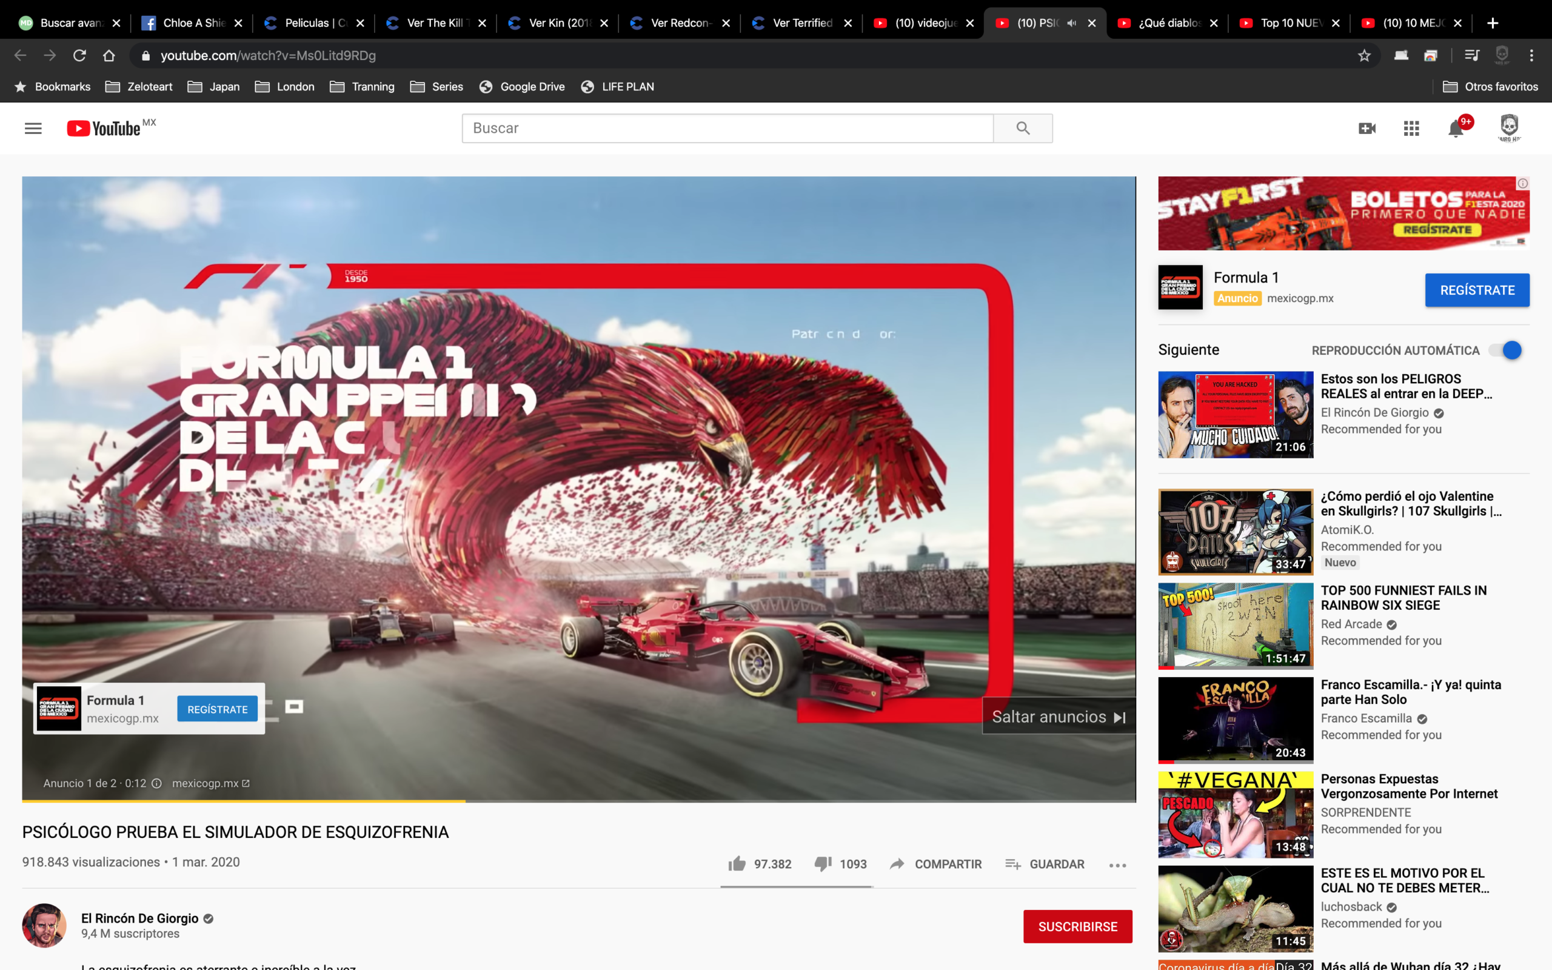Screen dimensions: 1552x970
Task: Click Saltar anuncios to skip ad
Action: pos(1058,717)
